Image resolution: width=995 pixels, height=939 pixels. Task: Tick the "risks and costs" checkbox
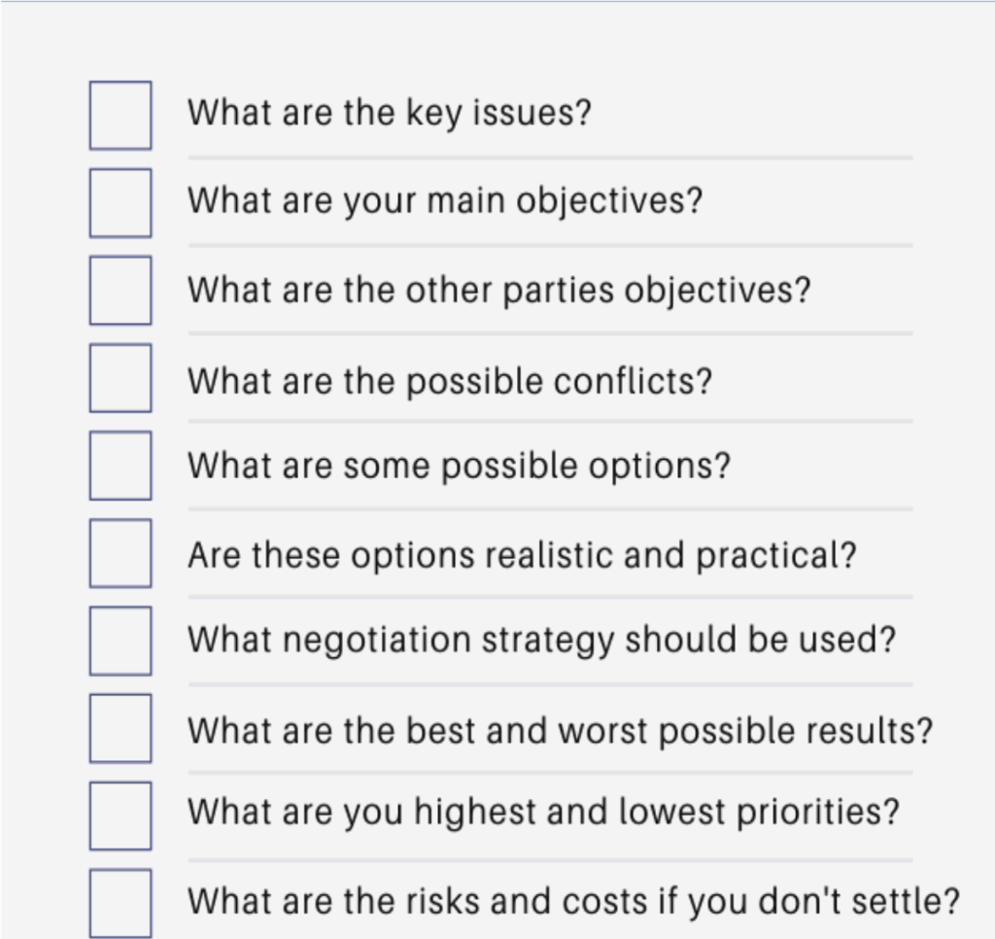tap(120, 902)
